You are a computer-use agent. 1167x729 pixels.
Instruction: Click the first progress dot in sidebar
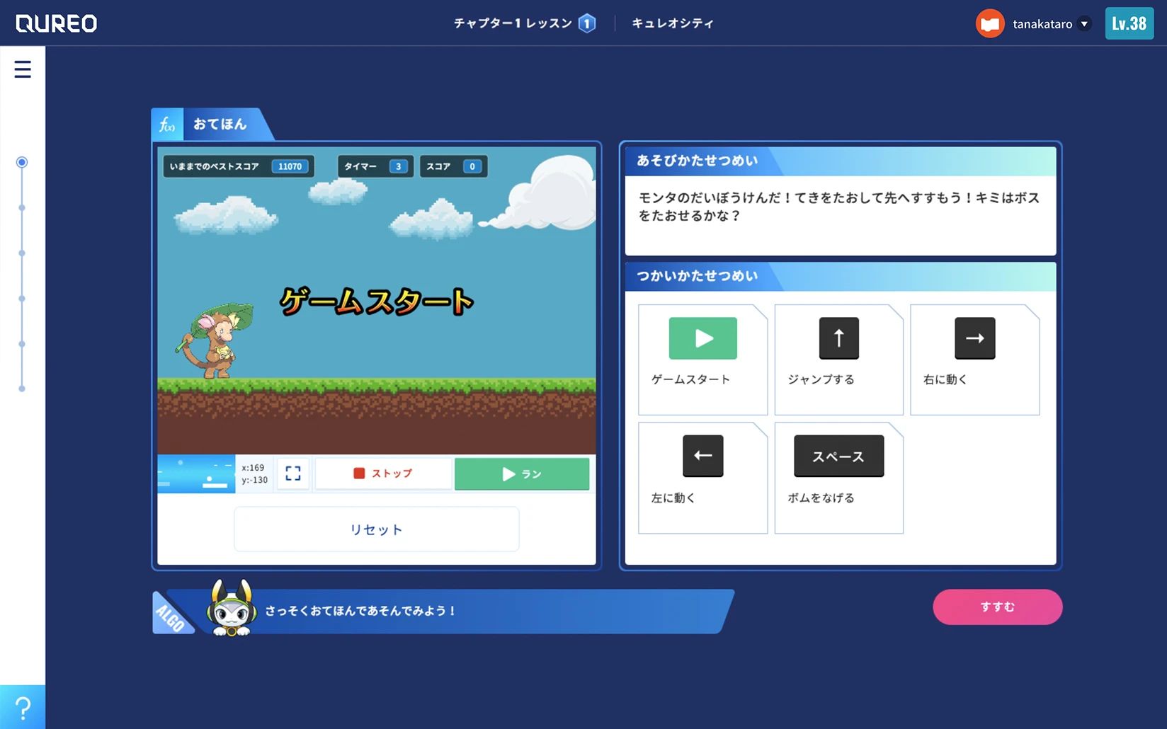coord(22,162)
